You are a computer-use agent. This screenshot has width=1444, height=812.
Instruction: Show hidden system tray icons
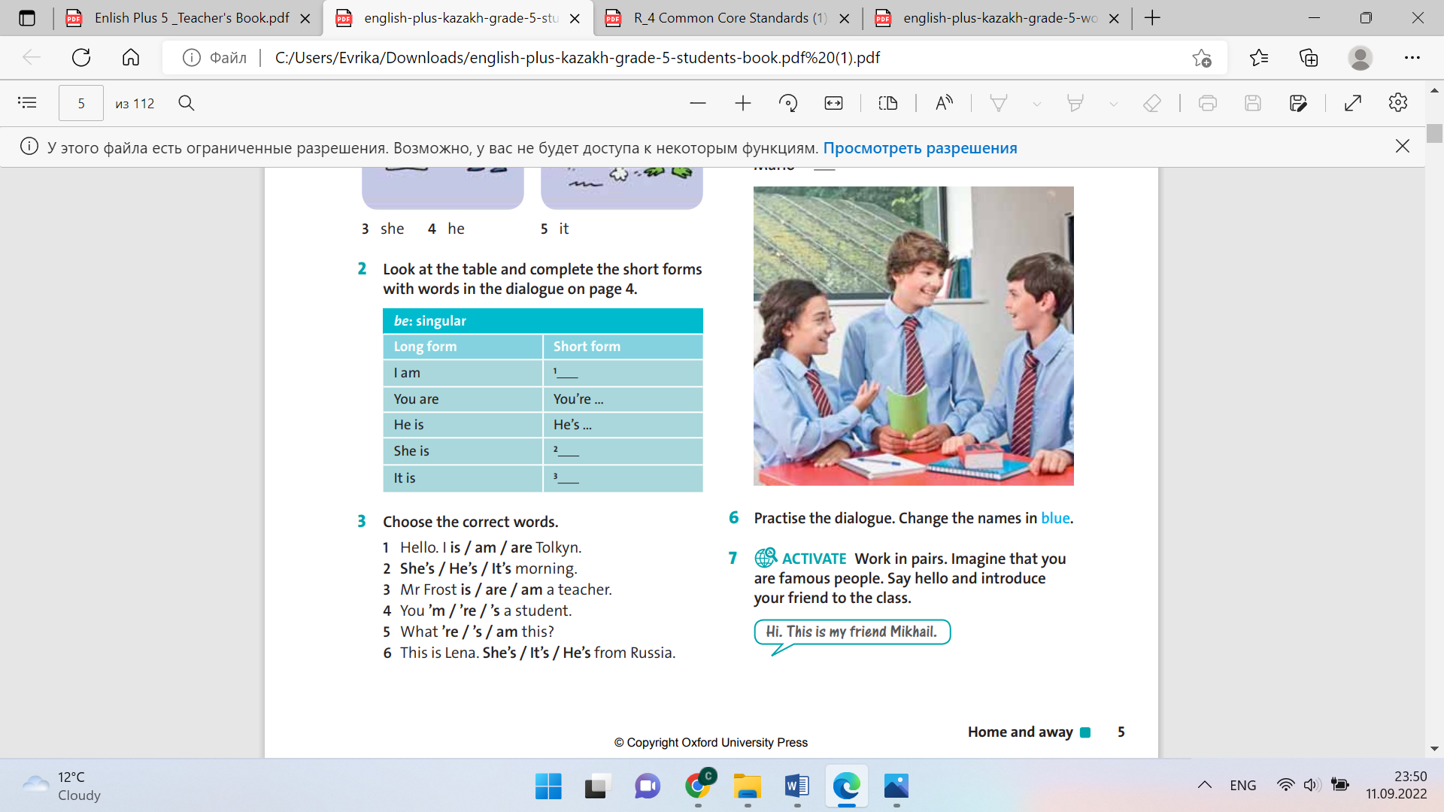point(1204,785)
